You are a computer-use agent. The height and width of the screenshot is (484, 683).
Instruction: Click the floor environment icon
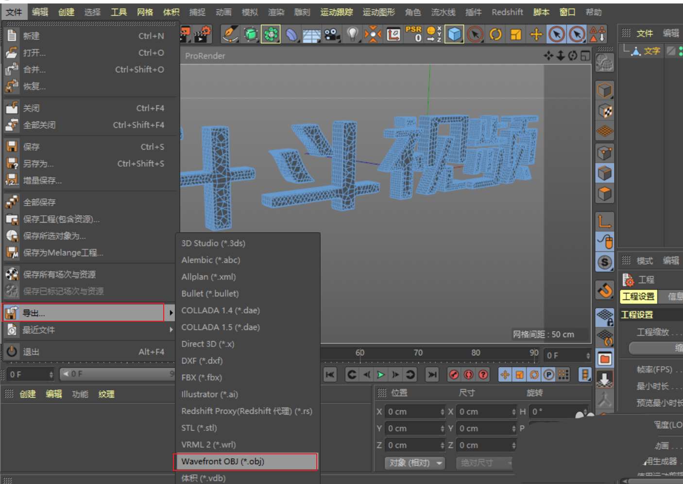point(311,34)
